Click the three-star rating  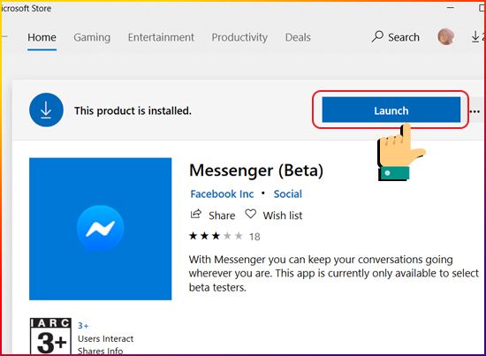click(216, 237)
